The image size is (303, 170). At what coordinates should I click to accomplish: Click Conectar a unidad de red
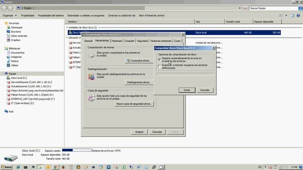tap(122, 16)
